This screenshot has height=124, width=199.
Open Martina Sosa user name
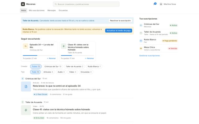[170, 4]
